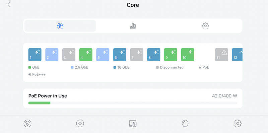Switch to the binoculars overview tab
268x133 pixels.
[x=60, y=26]
